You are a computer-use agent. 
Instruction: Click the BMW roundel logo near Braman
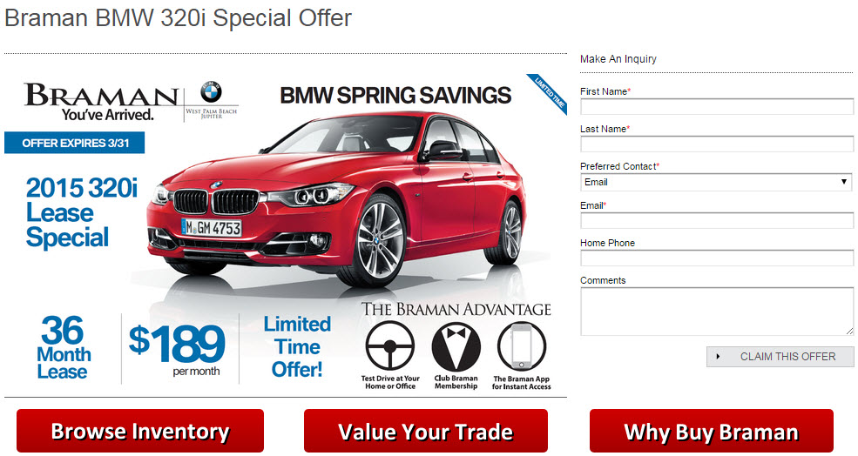coord(211,92)
